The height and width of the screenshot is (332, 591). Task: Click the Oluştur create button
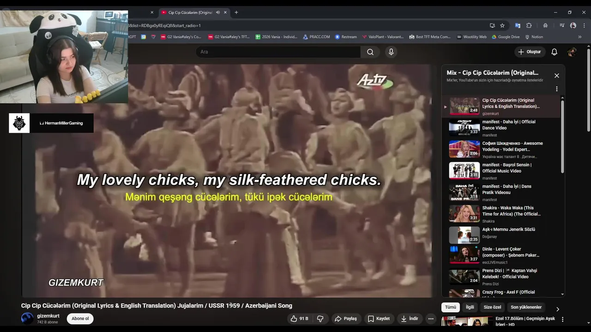click(x=529, y=52)
